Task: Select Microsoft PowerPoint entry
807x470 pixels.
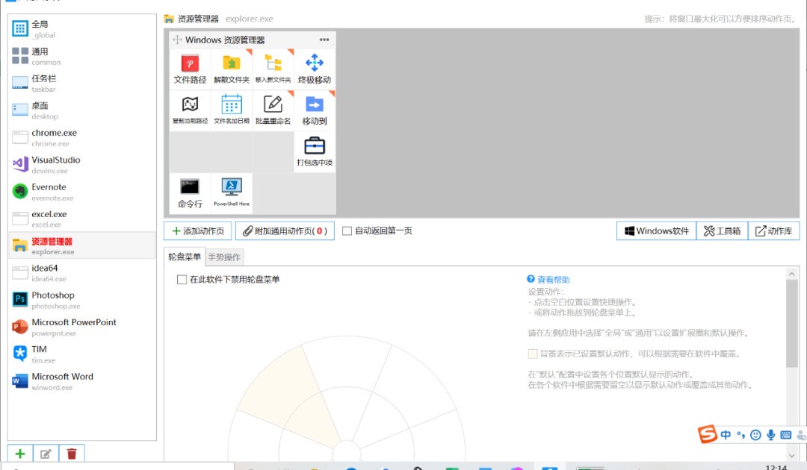Action: point(82,328)
